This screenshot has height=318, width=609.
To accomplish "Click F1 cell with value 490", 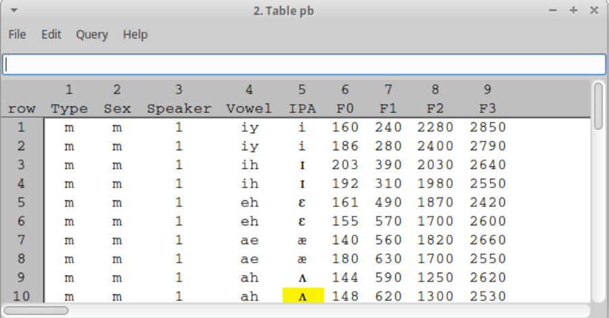I will click(x=388, y=202).
